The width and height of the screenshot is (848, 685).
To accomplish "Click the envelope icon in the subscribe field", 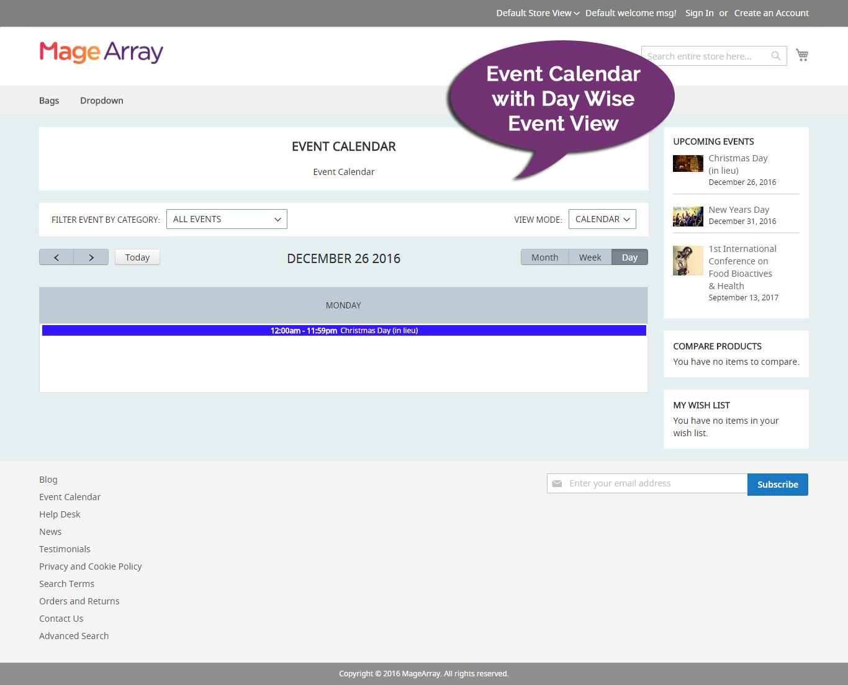I will (x=557, y=483).
